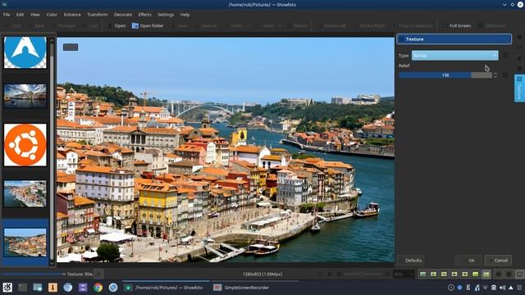Click the camera icon in the system tray
Screen dimensions: 525x295
click(494, 288)
